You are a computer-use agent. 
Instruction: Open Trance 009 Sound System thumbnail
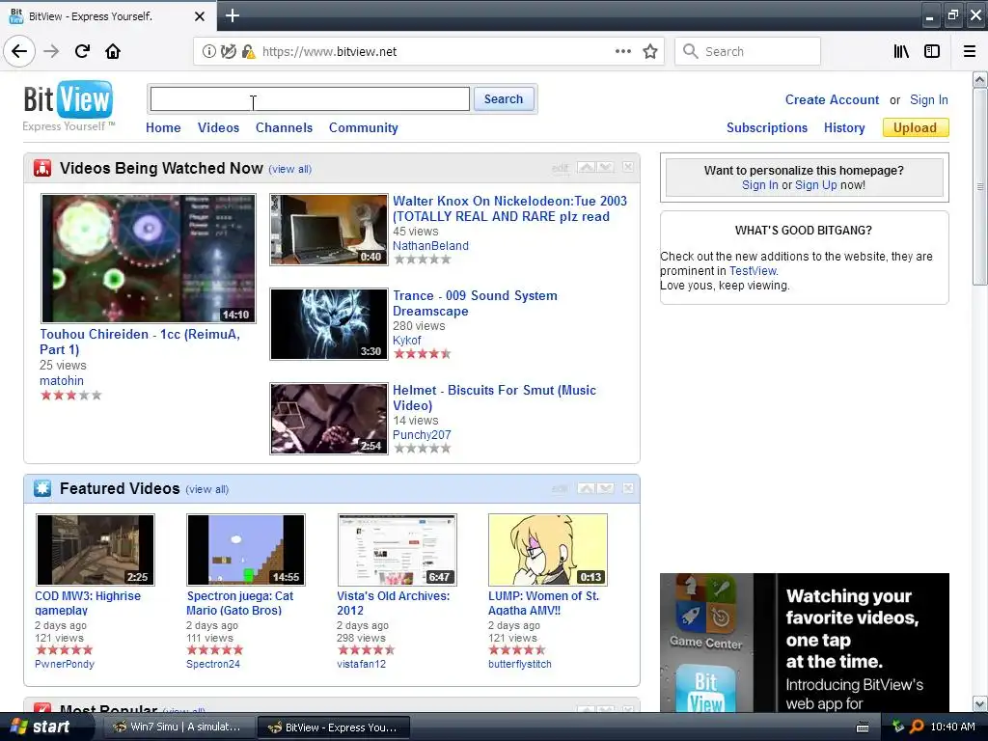tap(328, 324)
